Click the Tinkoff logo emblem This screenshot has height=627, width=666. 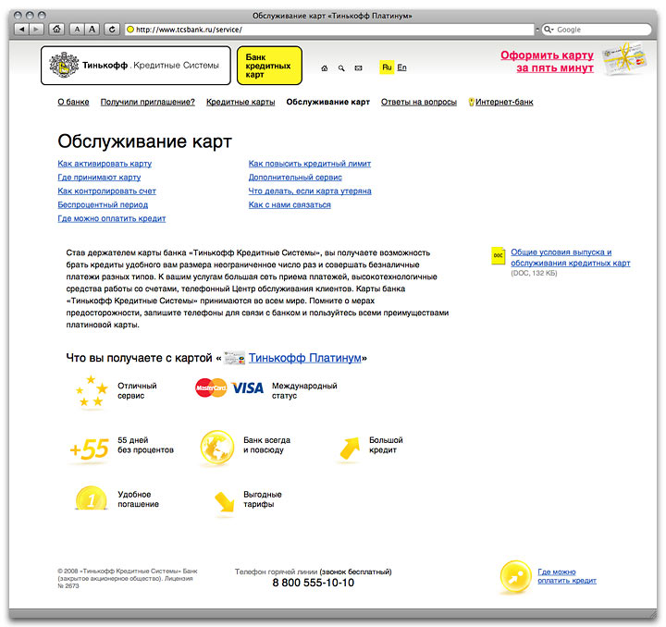click(63, 66)
